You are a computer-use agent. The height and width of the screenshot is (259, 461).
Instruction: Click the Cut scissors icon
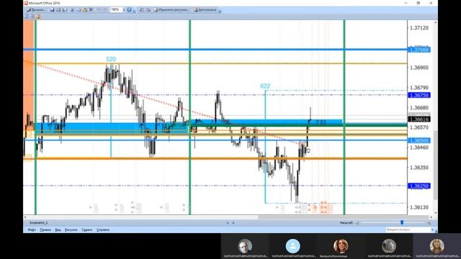72,9
